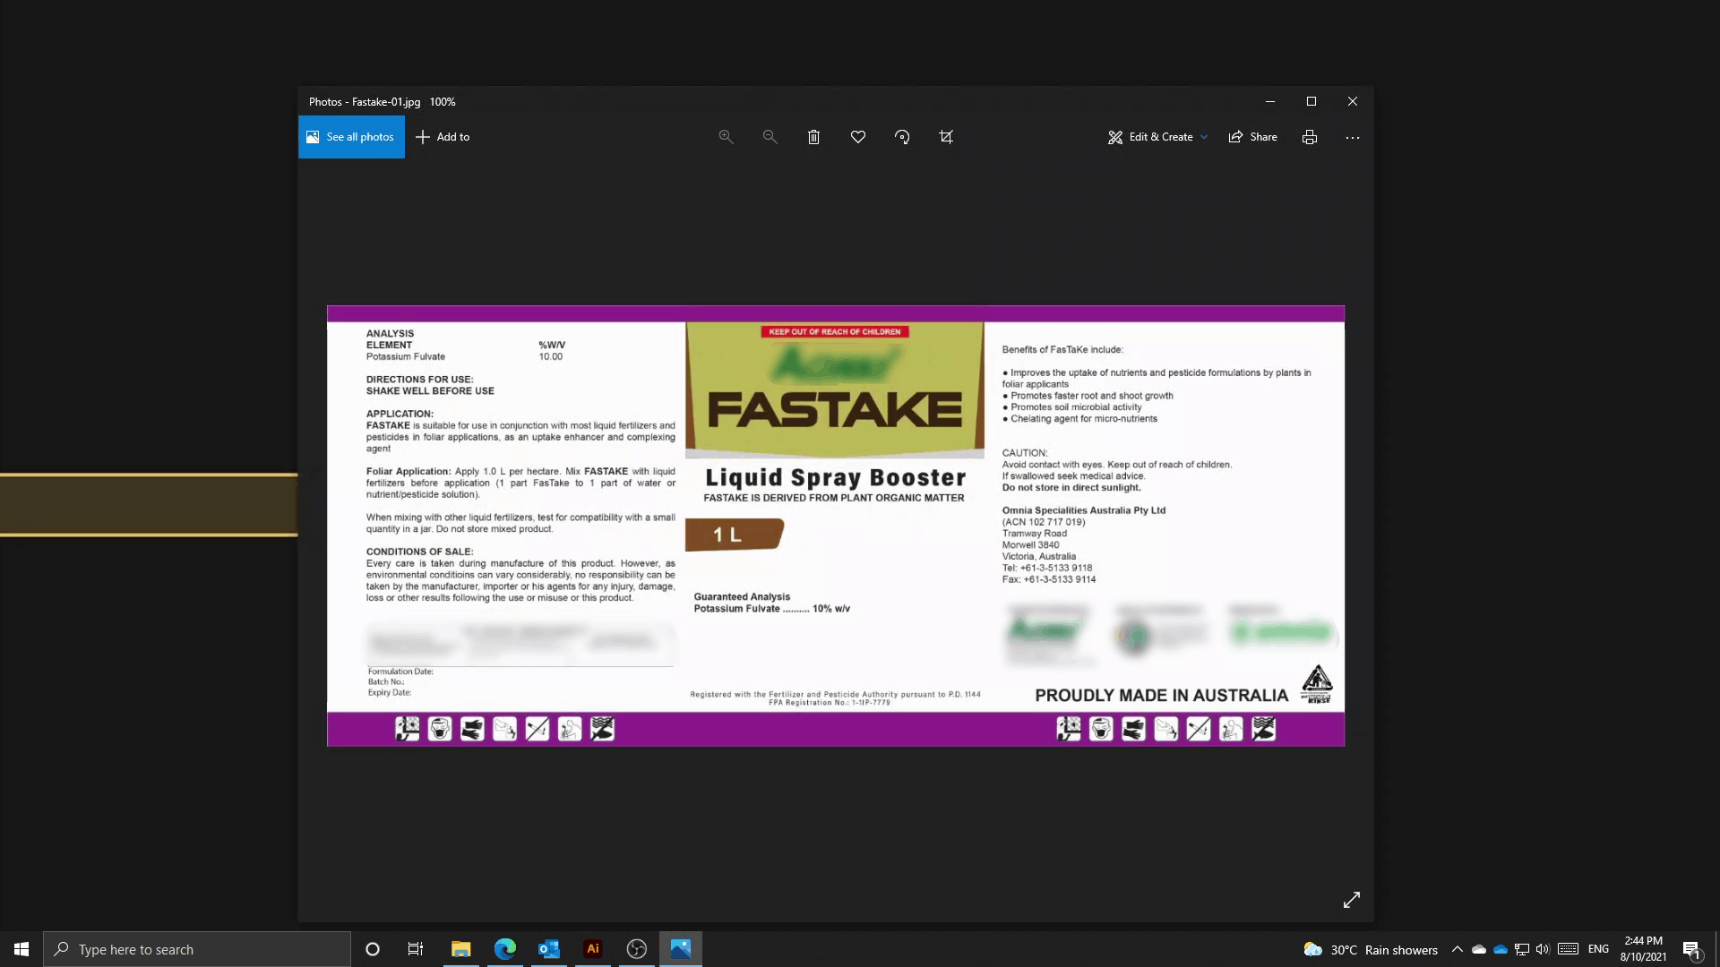Screen dimensions: 1720x967
Task: Print the photo with the printer icon
Action: point(1310,137)
